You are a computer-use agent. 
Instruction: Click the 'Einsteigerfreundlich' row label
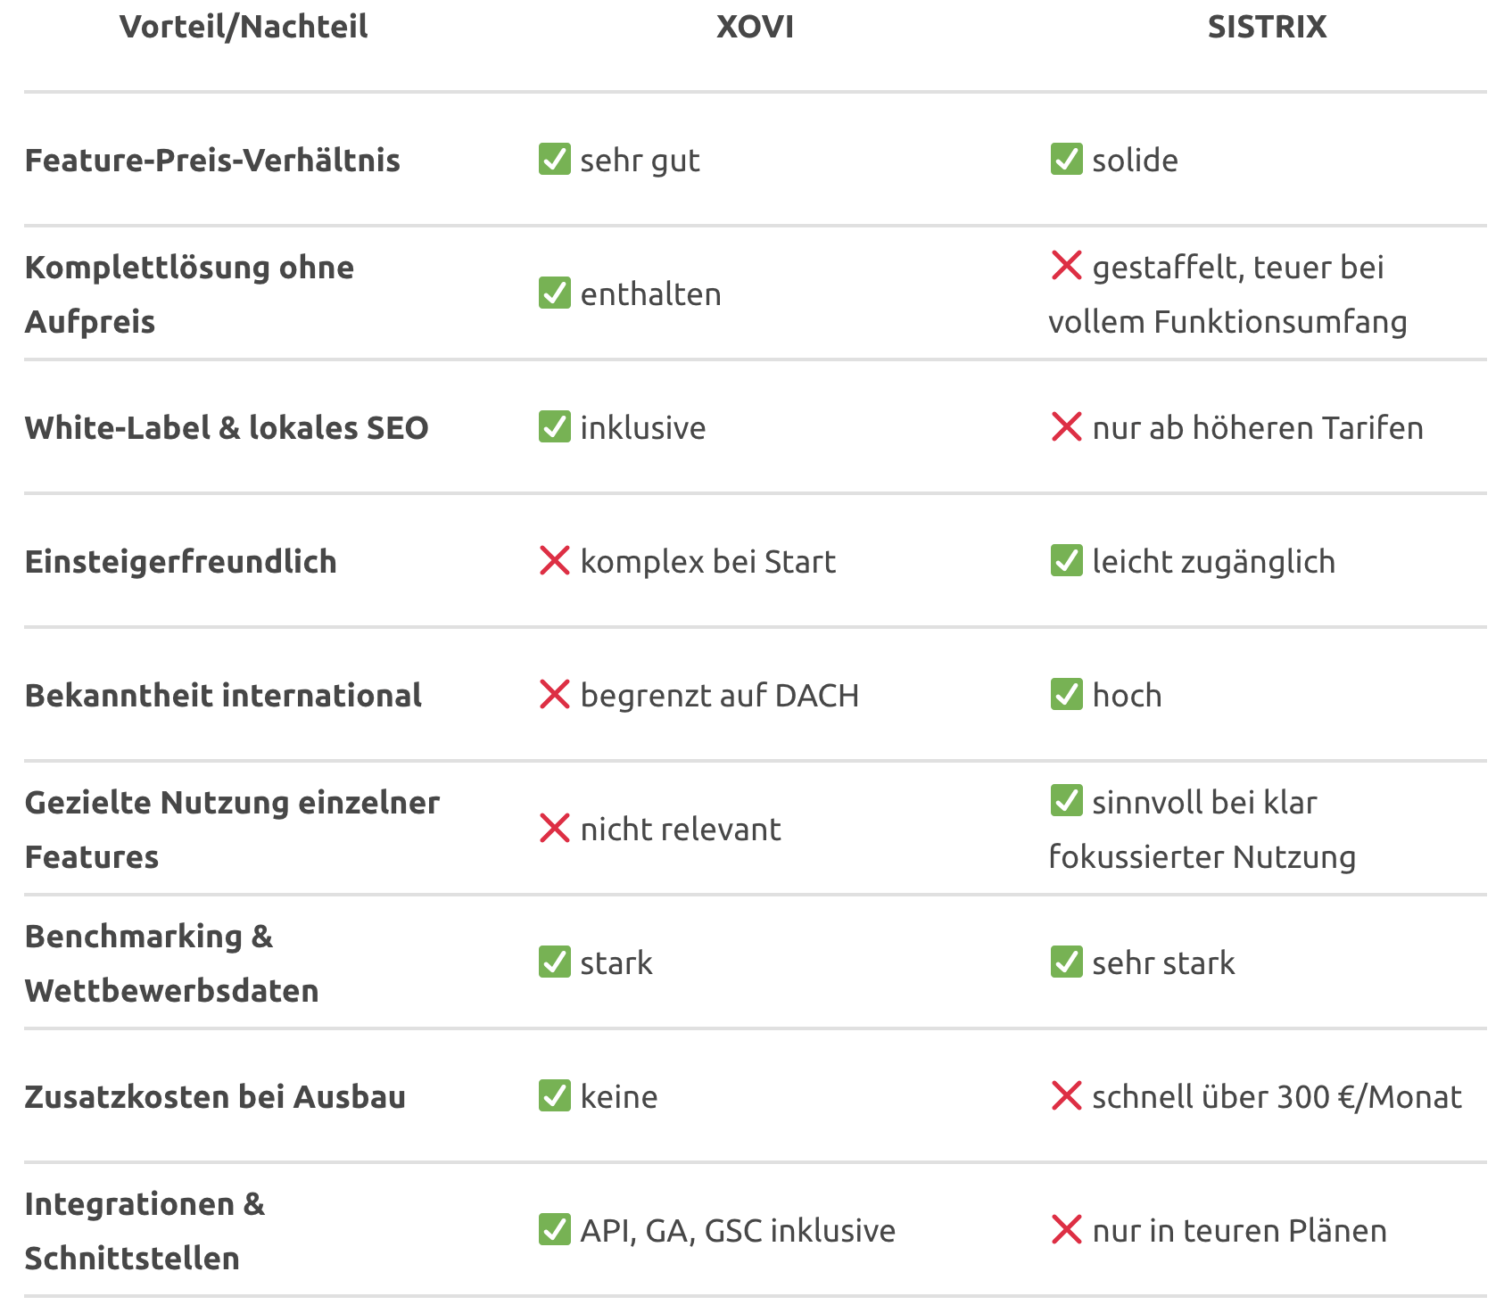pyautogui.click(x=181, y=562)
